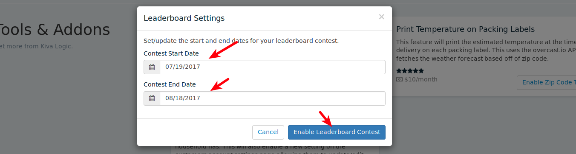Close the Leaderboard Settings dialog with X
The height and width of the screenshot is (154, 576).
381,17
